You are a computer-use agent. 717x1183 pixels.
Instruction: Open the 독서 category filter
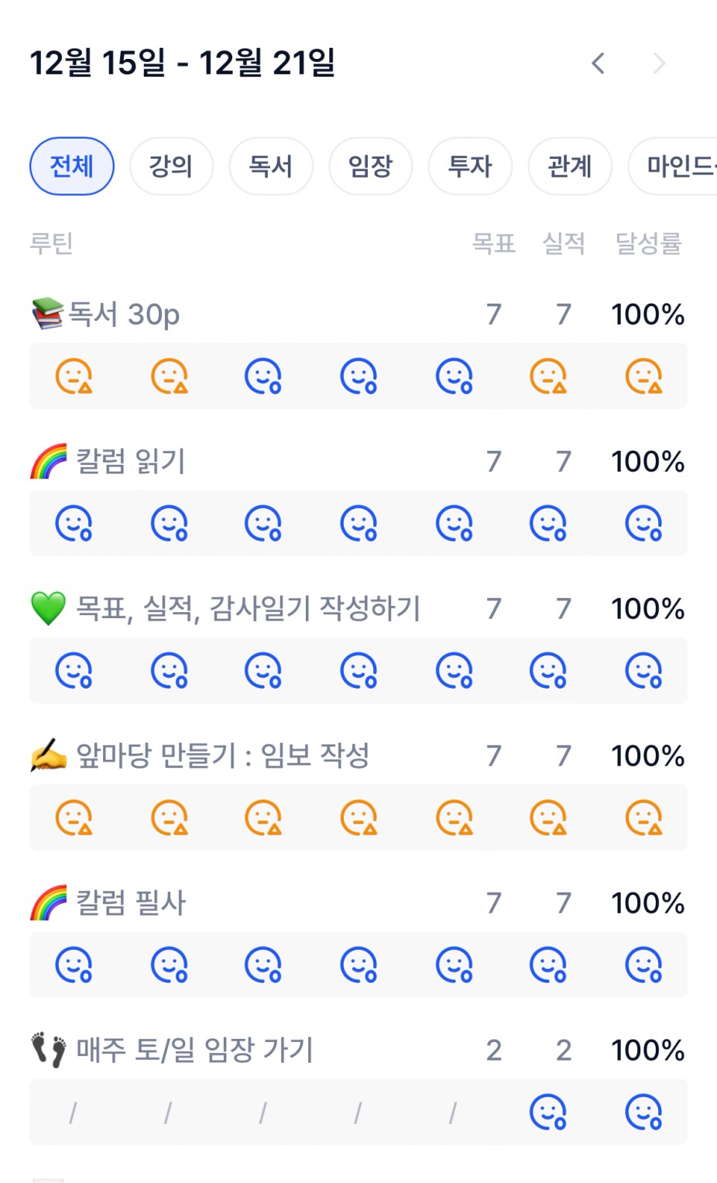click(271, 166)
